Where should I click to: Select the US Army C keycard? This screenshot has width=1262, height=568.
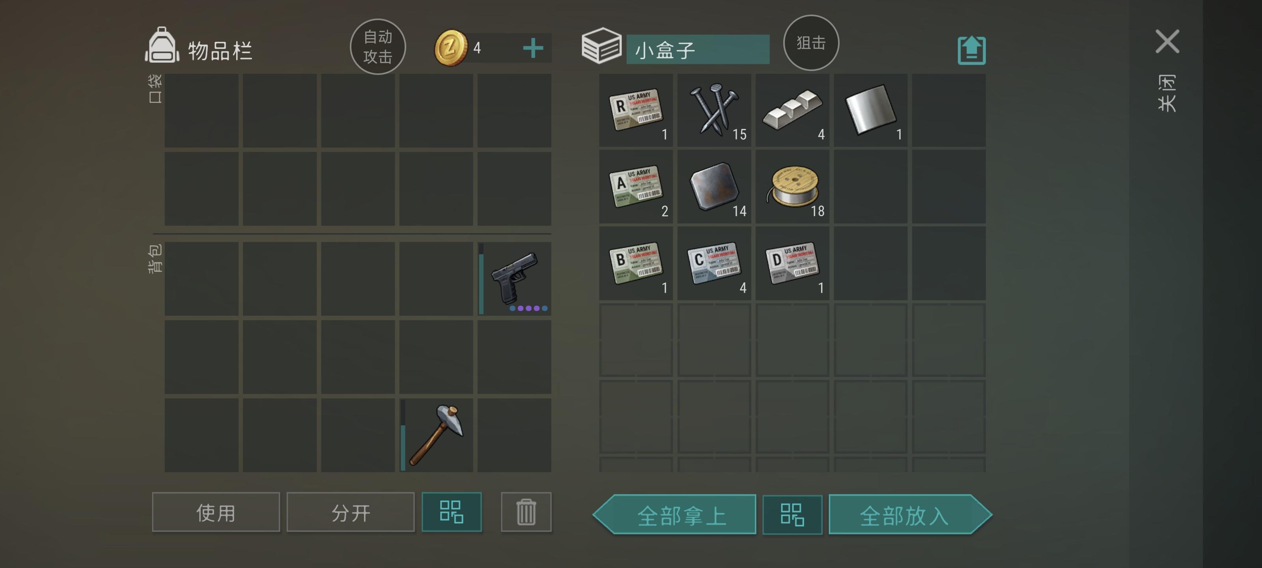click(714, 263)
